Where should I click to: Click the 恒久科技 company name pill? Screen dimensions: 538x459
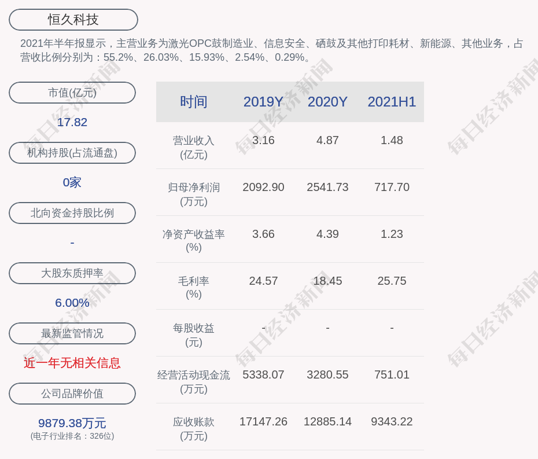(x=73, y=20)
